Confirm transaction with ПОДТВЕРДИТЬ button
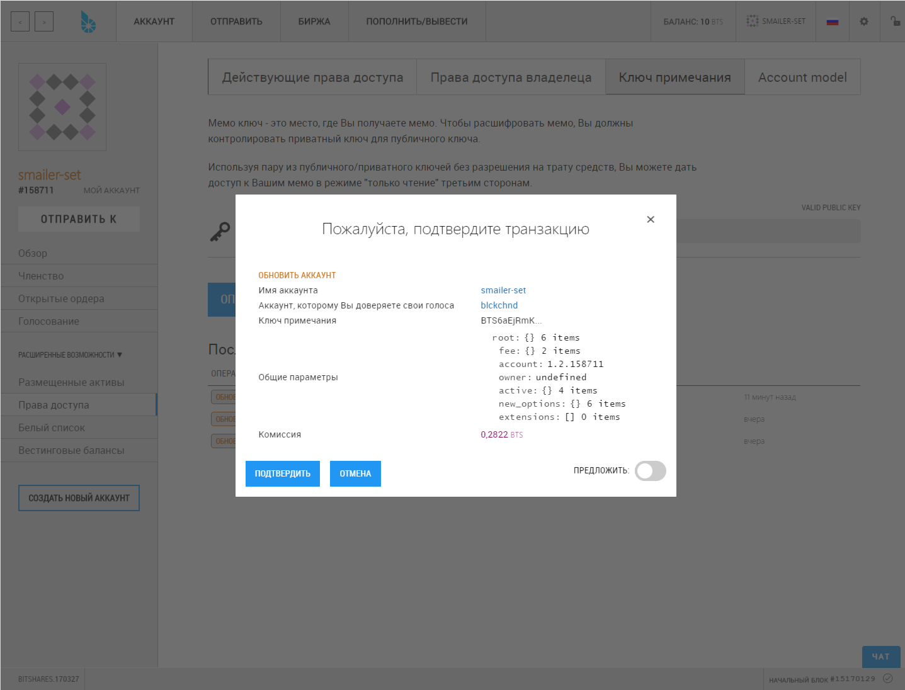 (283, 473)
